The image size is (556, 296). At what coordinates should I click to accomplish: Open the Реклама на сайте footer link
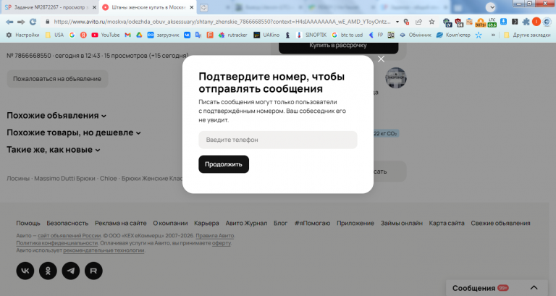click(121, 223)
